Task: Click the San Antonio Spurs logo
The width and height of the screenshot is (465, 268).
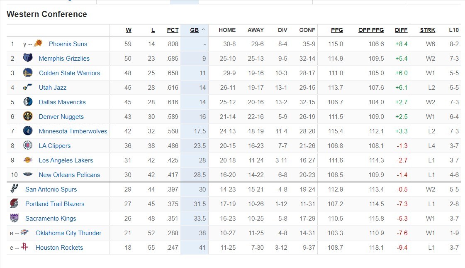Action: [x=14, y=189]
